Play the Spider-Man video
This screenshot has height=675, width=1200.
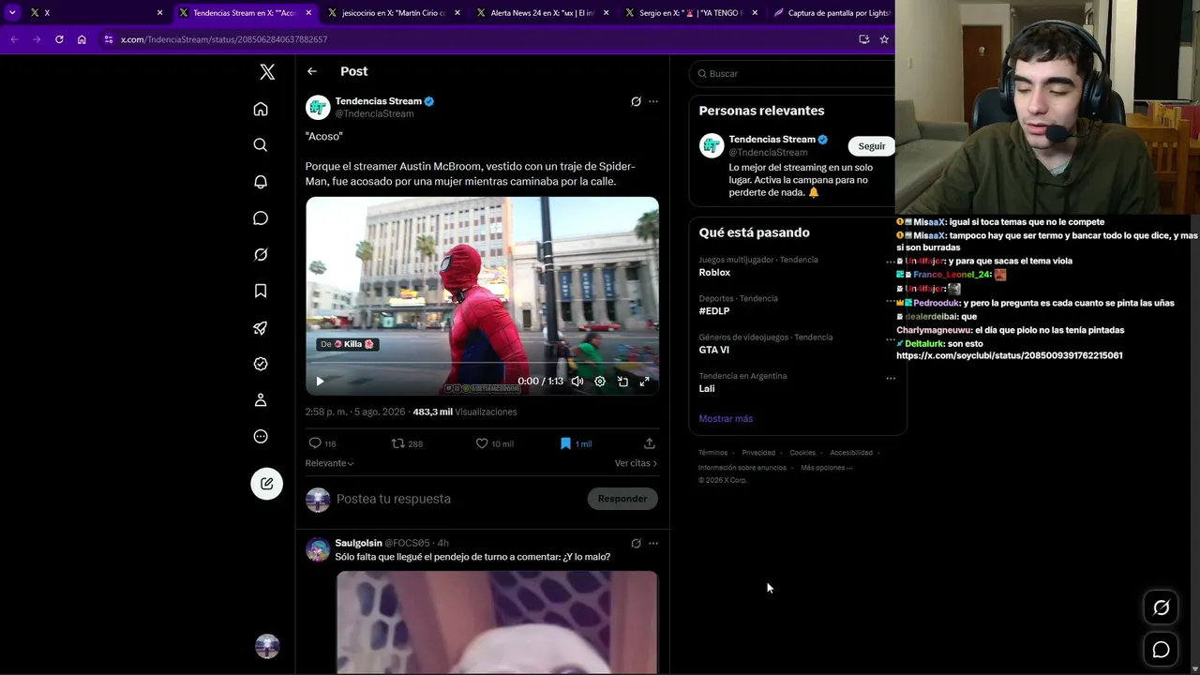[x=320, y=382]
